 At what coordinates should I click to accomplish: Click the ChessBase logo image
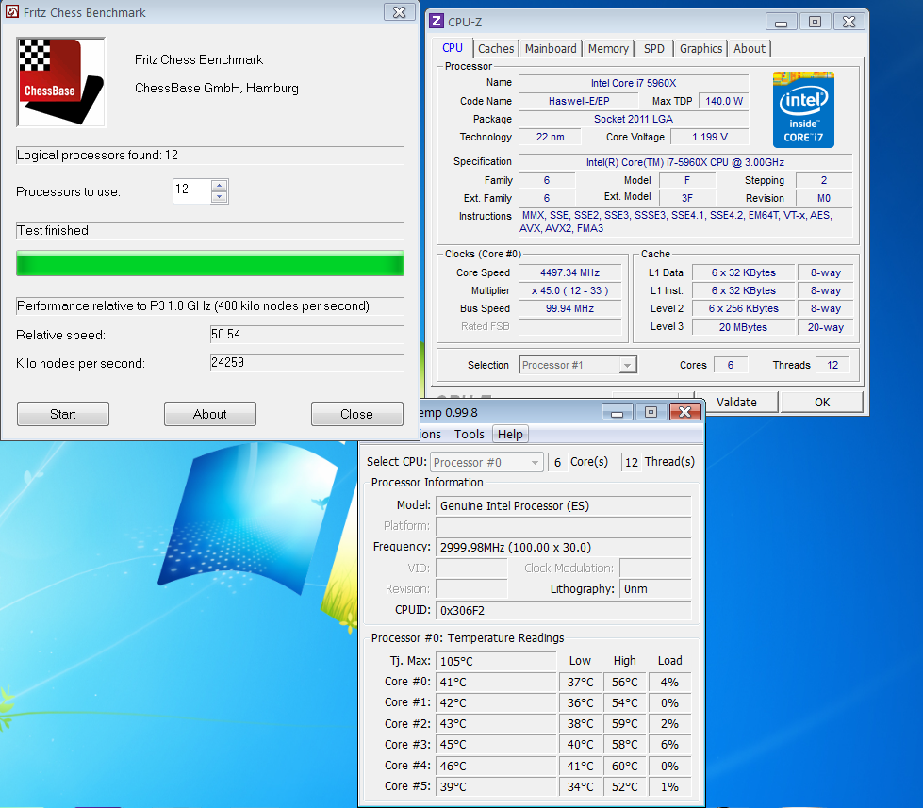coord(61,82)
